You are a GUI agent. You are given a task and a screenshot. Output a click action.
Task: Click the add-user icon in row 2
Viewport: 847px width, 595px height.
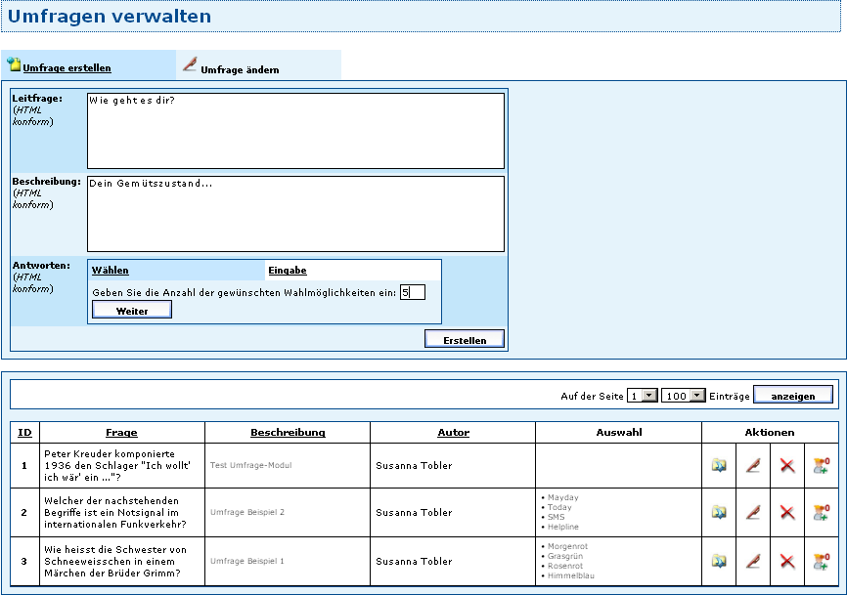pos(821,512)
